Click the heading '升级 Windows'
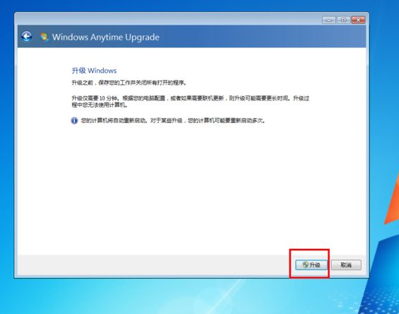Image resolution: width=399 pixels, height=314 pixels. (94, 71)
